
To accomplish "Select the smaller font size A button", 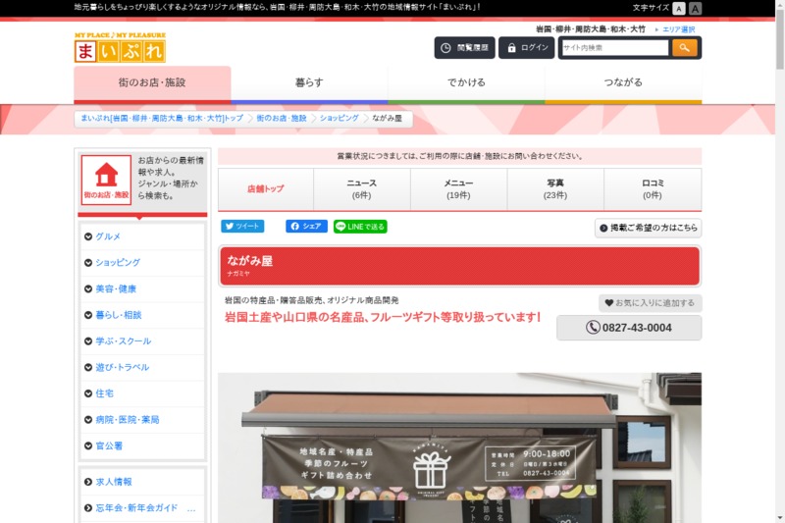I will tap(679, 8).
